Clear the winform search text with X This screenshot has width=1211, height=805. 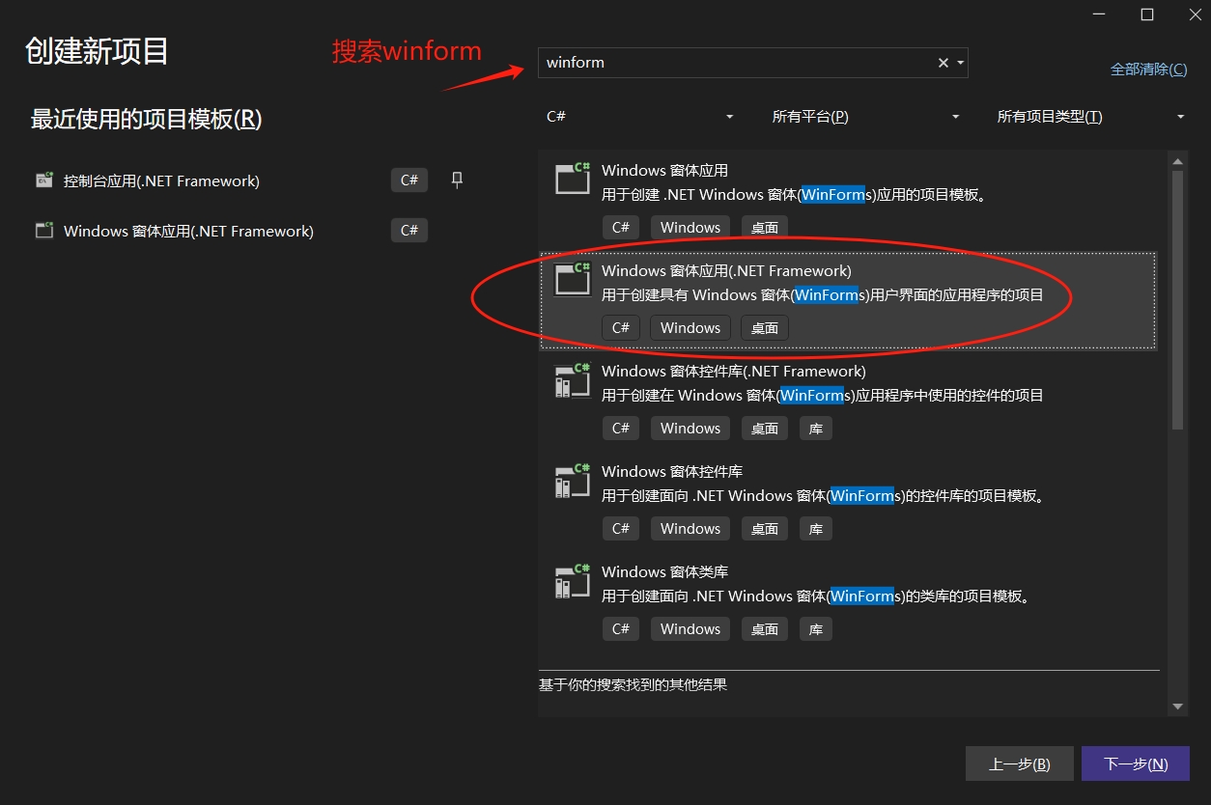[943, 63]
